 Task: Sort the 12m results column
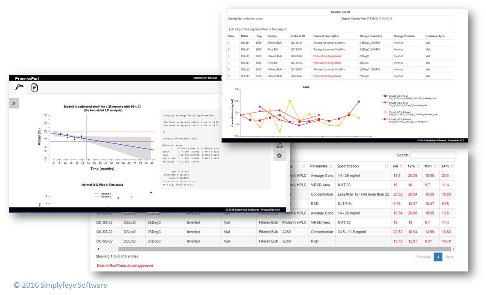coord(418,165)
